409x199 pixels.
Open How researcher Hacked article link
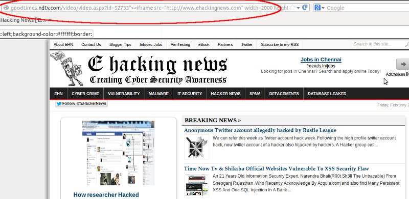[106, 195]
